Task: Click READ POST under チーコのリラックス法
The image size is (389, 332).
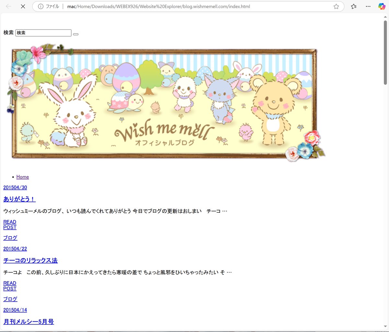Action: coord(10,286)
